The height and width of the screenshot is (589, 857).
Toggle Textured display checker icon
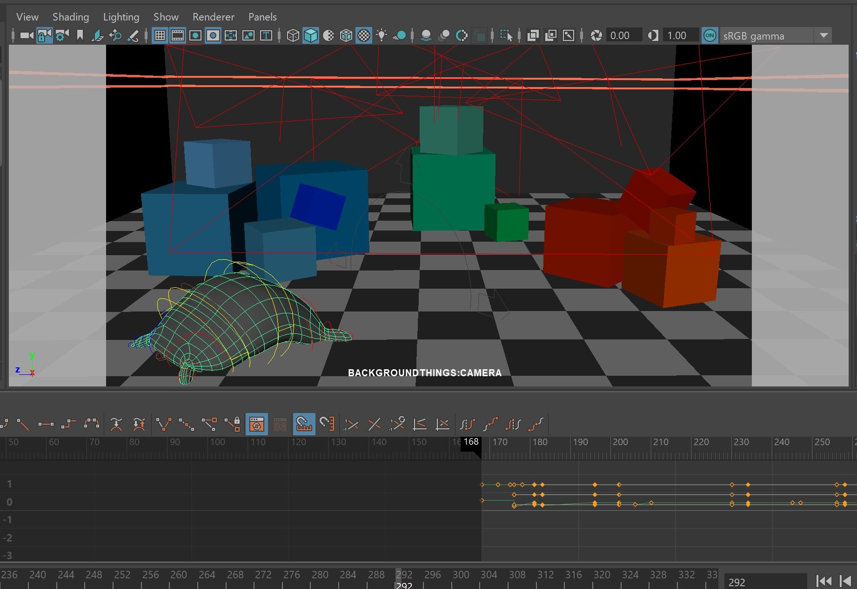[364, 35]
